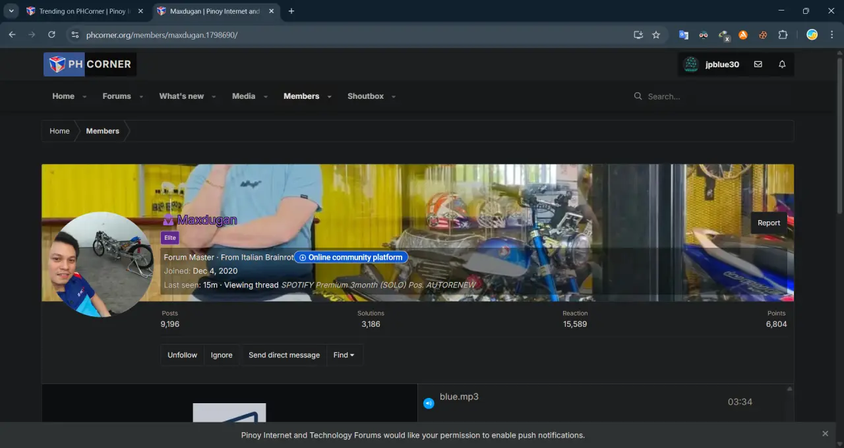Screen dimensions: 844x448
Task: Open the Media nav item
Action: pyautogui.click(x=243, y=96)
